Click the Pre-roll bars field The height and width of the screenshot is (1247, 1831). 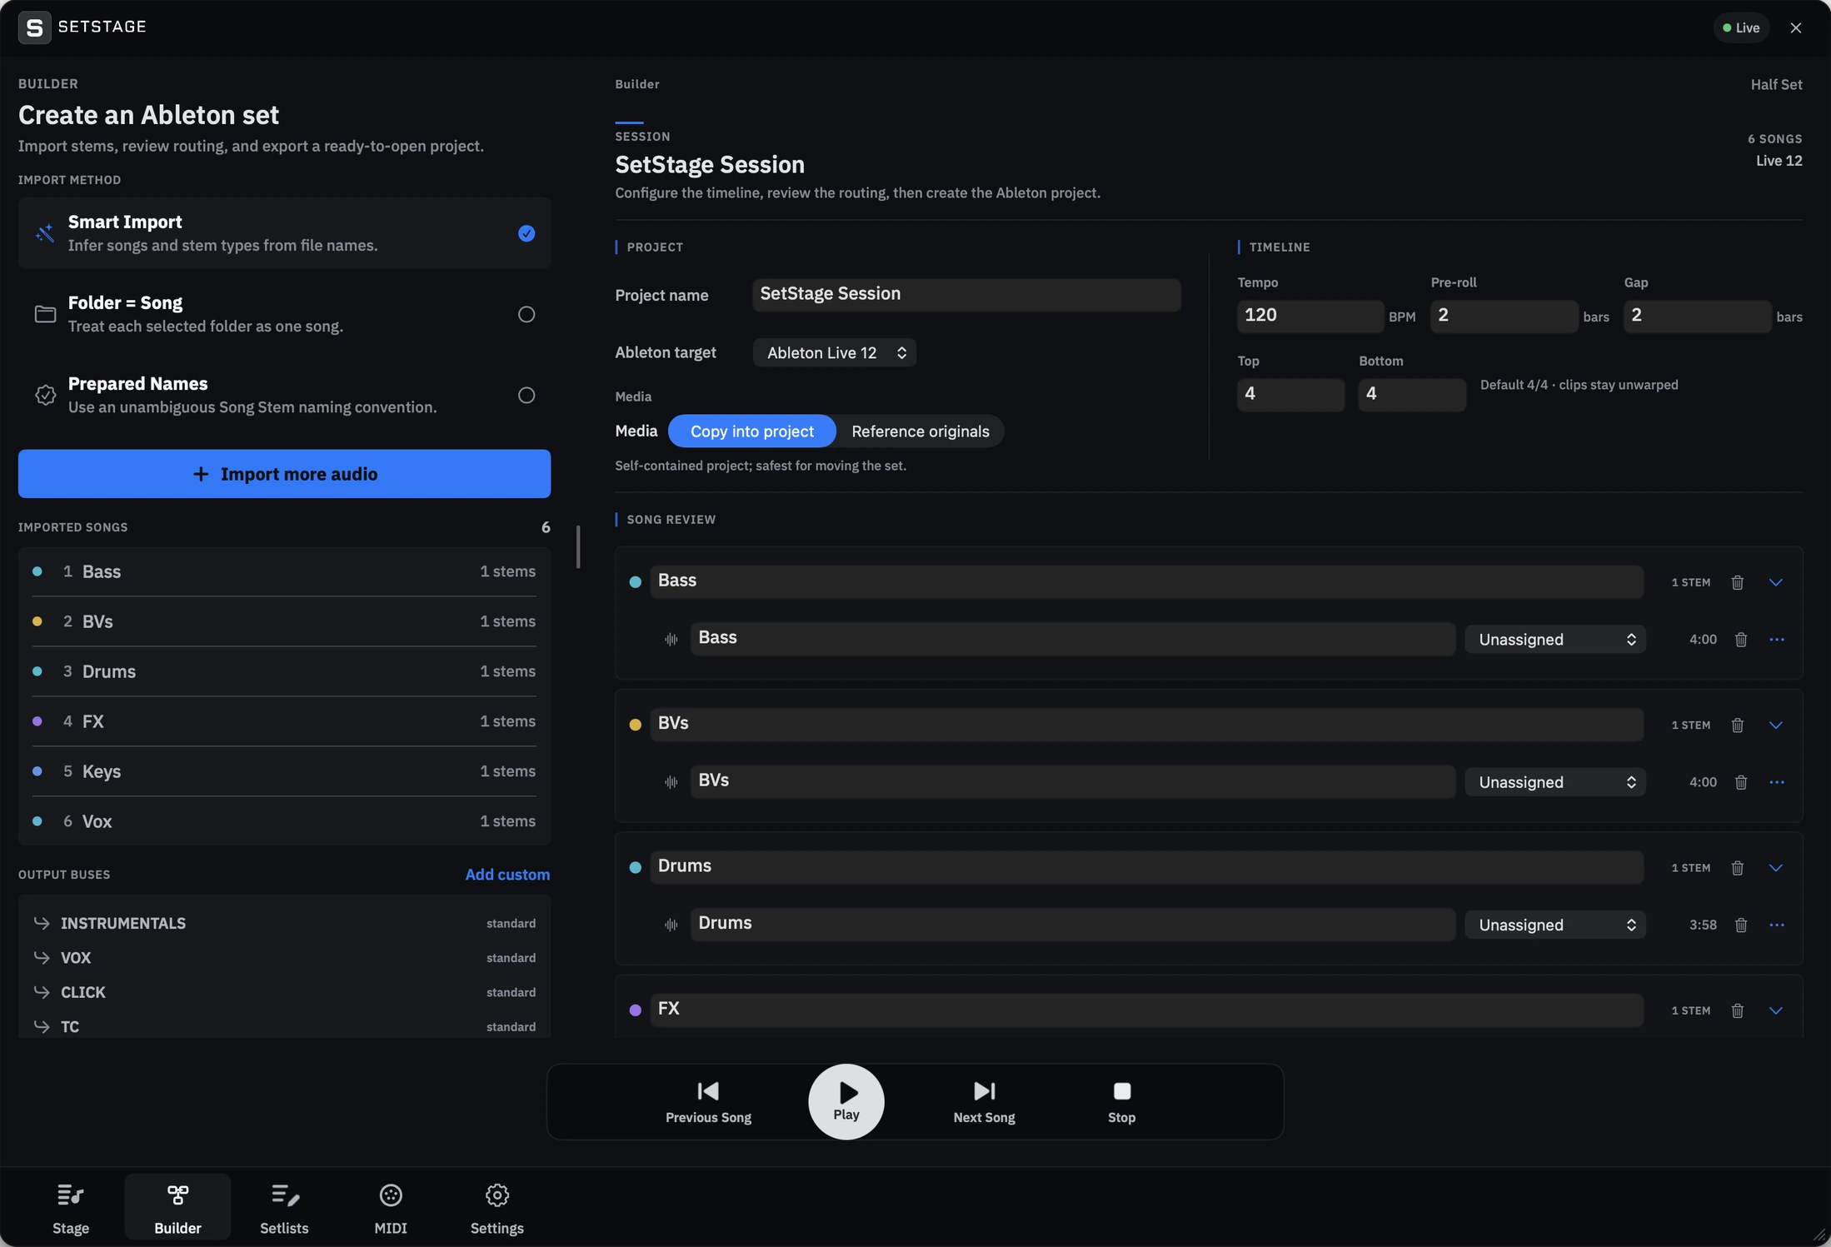1504,317
